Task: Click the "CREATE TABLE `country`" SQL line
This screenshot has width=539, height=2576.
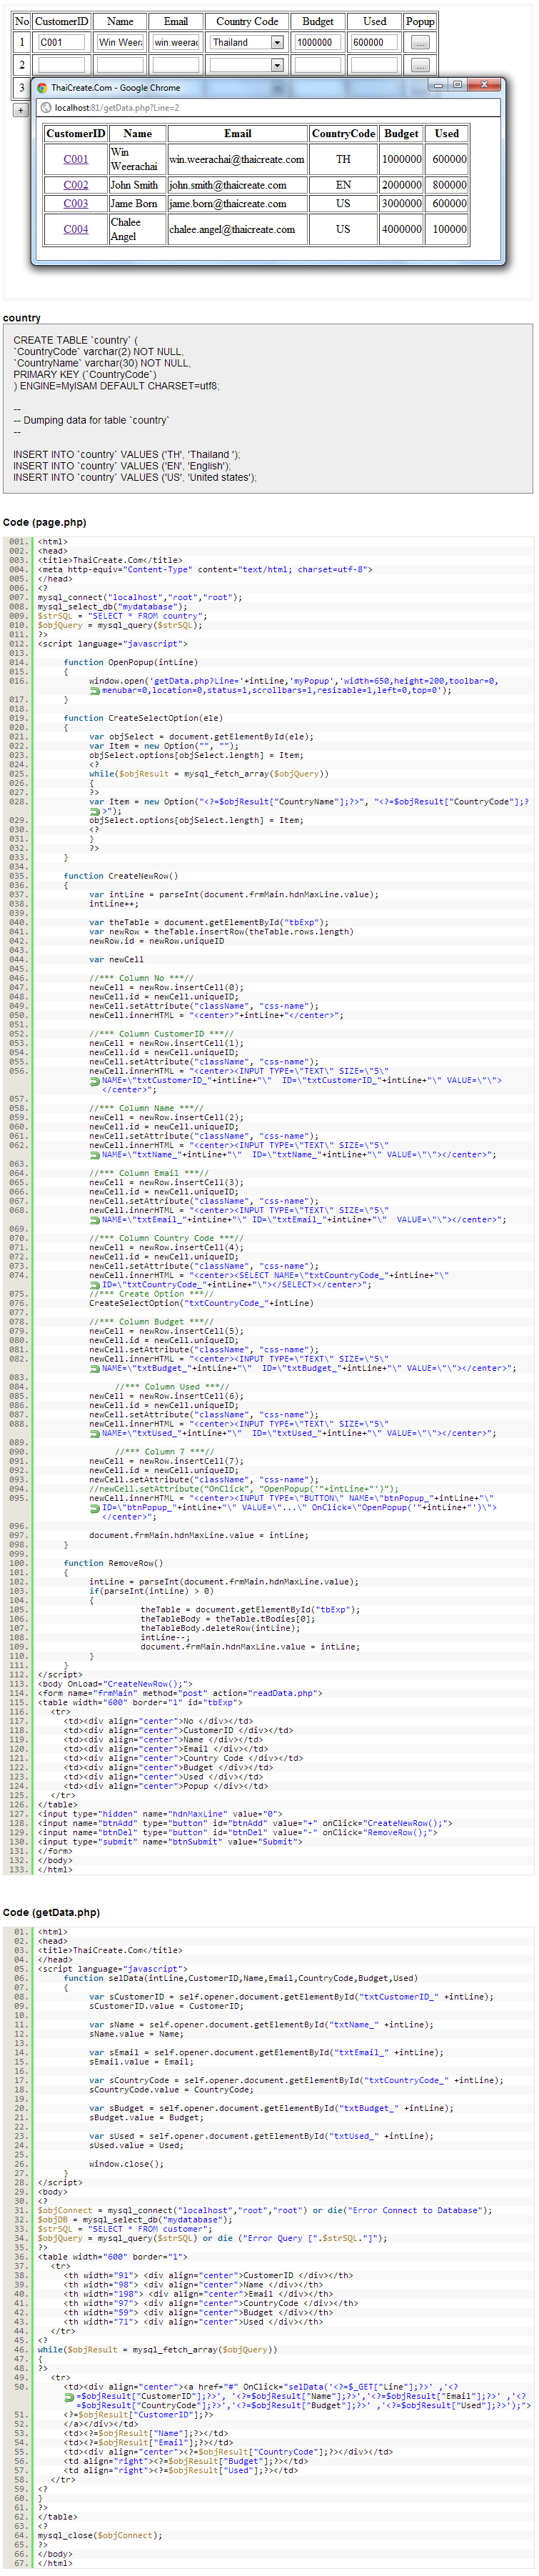Action: (x=76, y=340)
